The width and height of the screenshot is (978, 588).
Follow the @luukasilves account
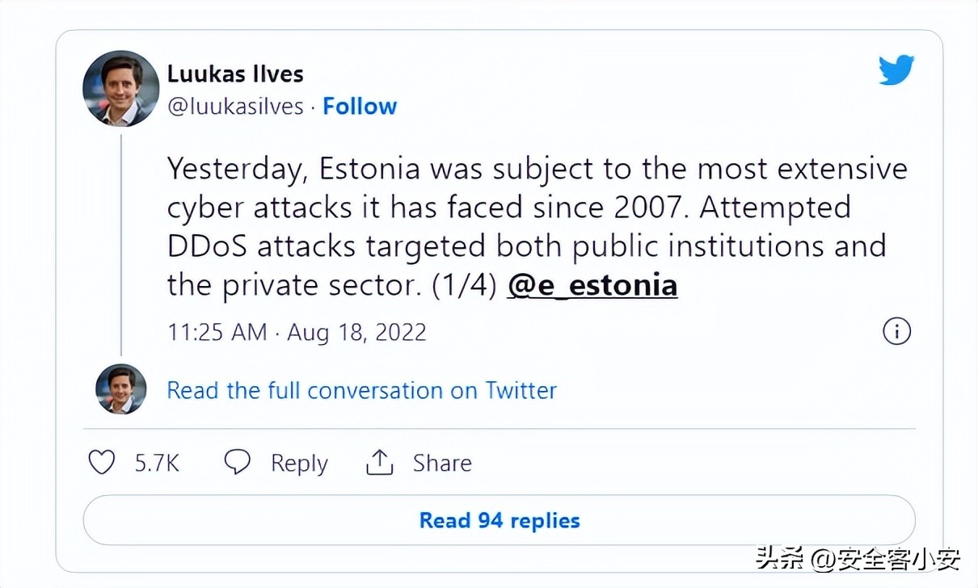(360, 107)
